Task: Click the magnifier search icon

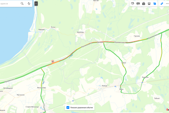Action: click(22, 4)
